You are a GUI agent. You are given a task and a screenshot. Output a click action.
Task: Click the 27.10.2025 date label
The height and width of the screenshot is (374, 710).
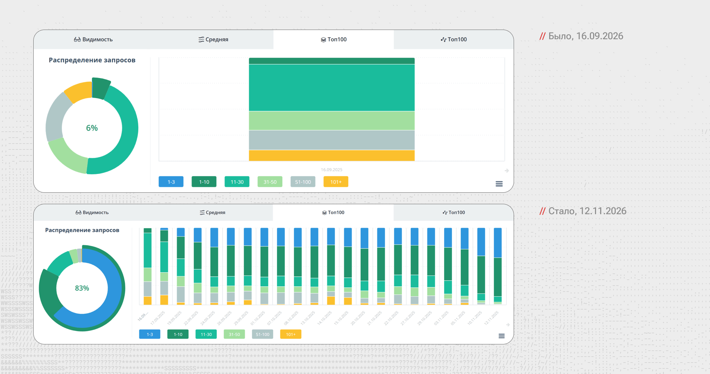coord(408,318)
